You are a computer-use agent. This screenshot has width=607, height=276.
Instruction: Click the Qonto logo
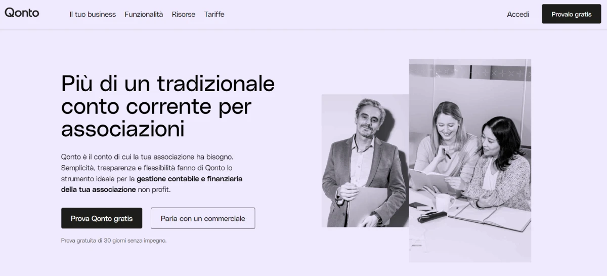point(22,13)
